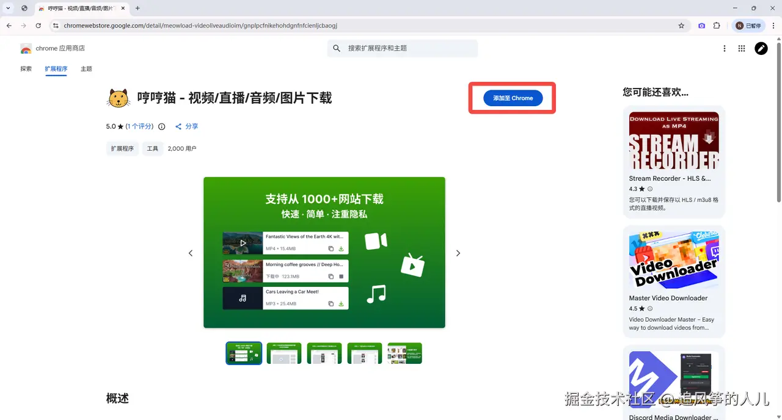Click the 概述 section heading

(x=117, y=398)
